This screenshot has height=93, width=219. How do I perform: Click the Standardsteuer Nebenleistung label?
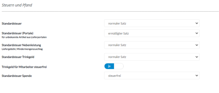point(21,45)
